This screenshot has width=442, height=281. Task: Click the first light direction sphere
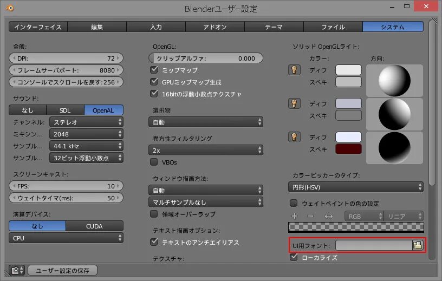pos(395,81)
